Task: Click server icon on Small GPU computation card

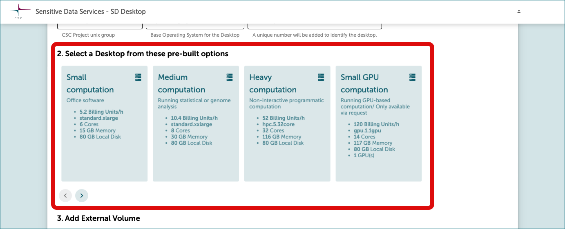Action: (412, 77)
